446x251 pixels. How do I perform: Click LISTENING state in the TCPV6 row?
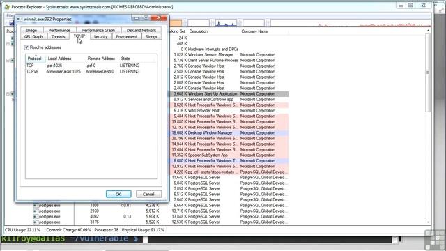coord(130,71)
